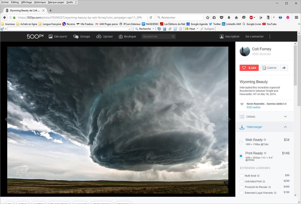
Task: Collapse the Télécharger section
Action: tap(264, 127)
